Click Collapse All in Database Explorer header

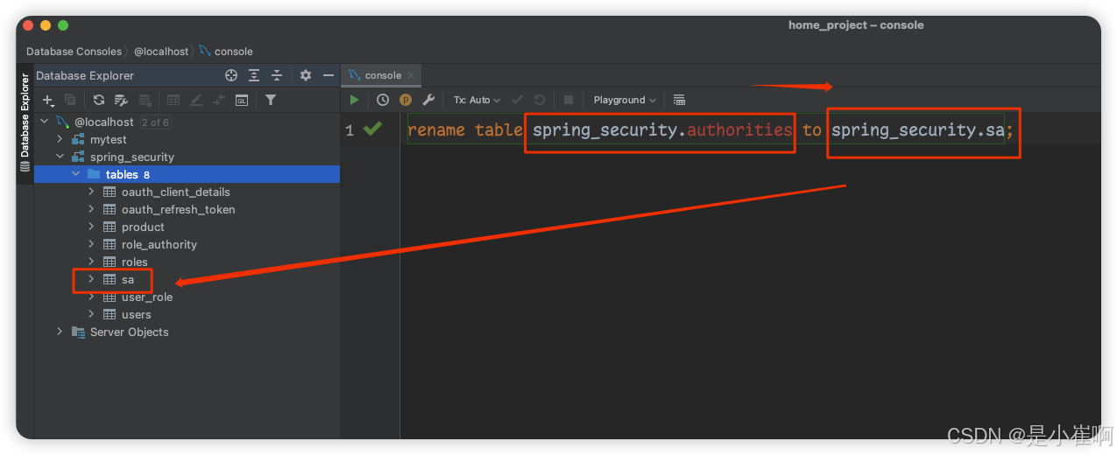coord(277,75)
